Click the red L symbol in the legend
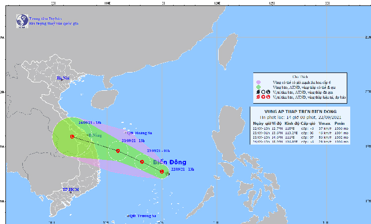371x224 pixels. point(268,97)
